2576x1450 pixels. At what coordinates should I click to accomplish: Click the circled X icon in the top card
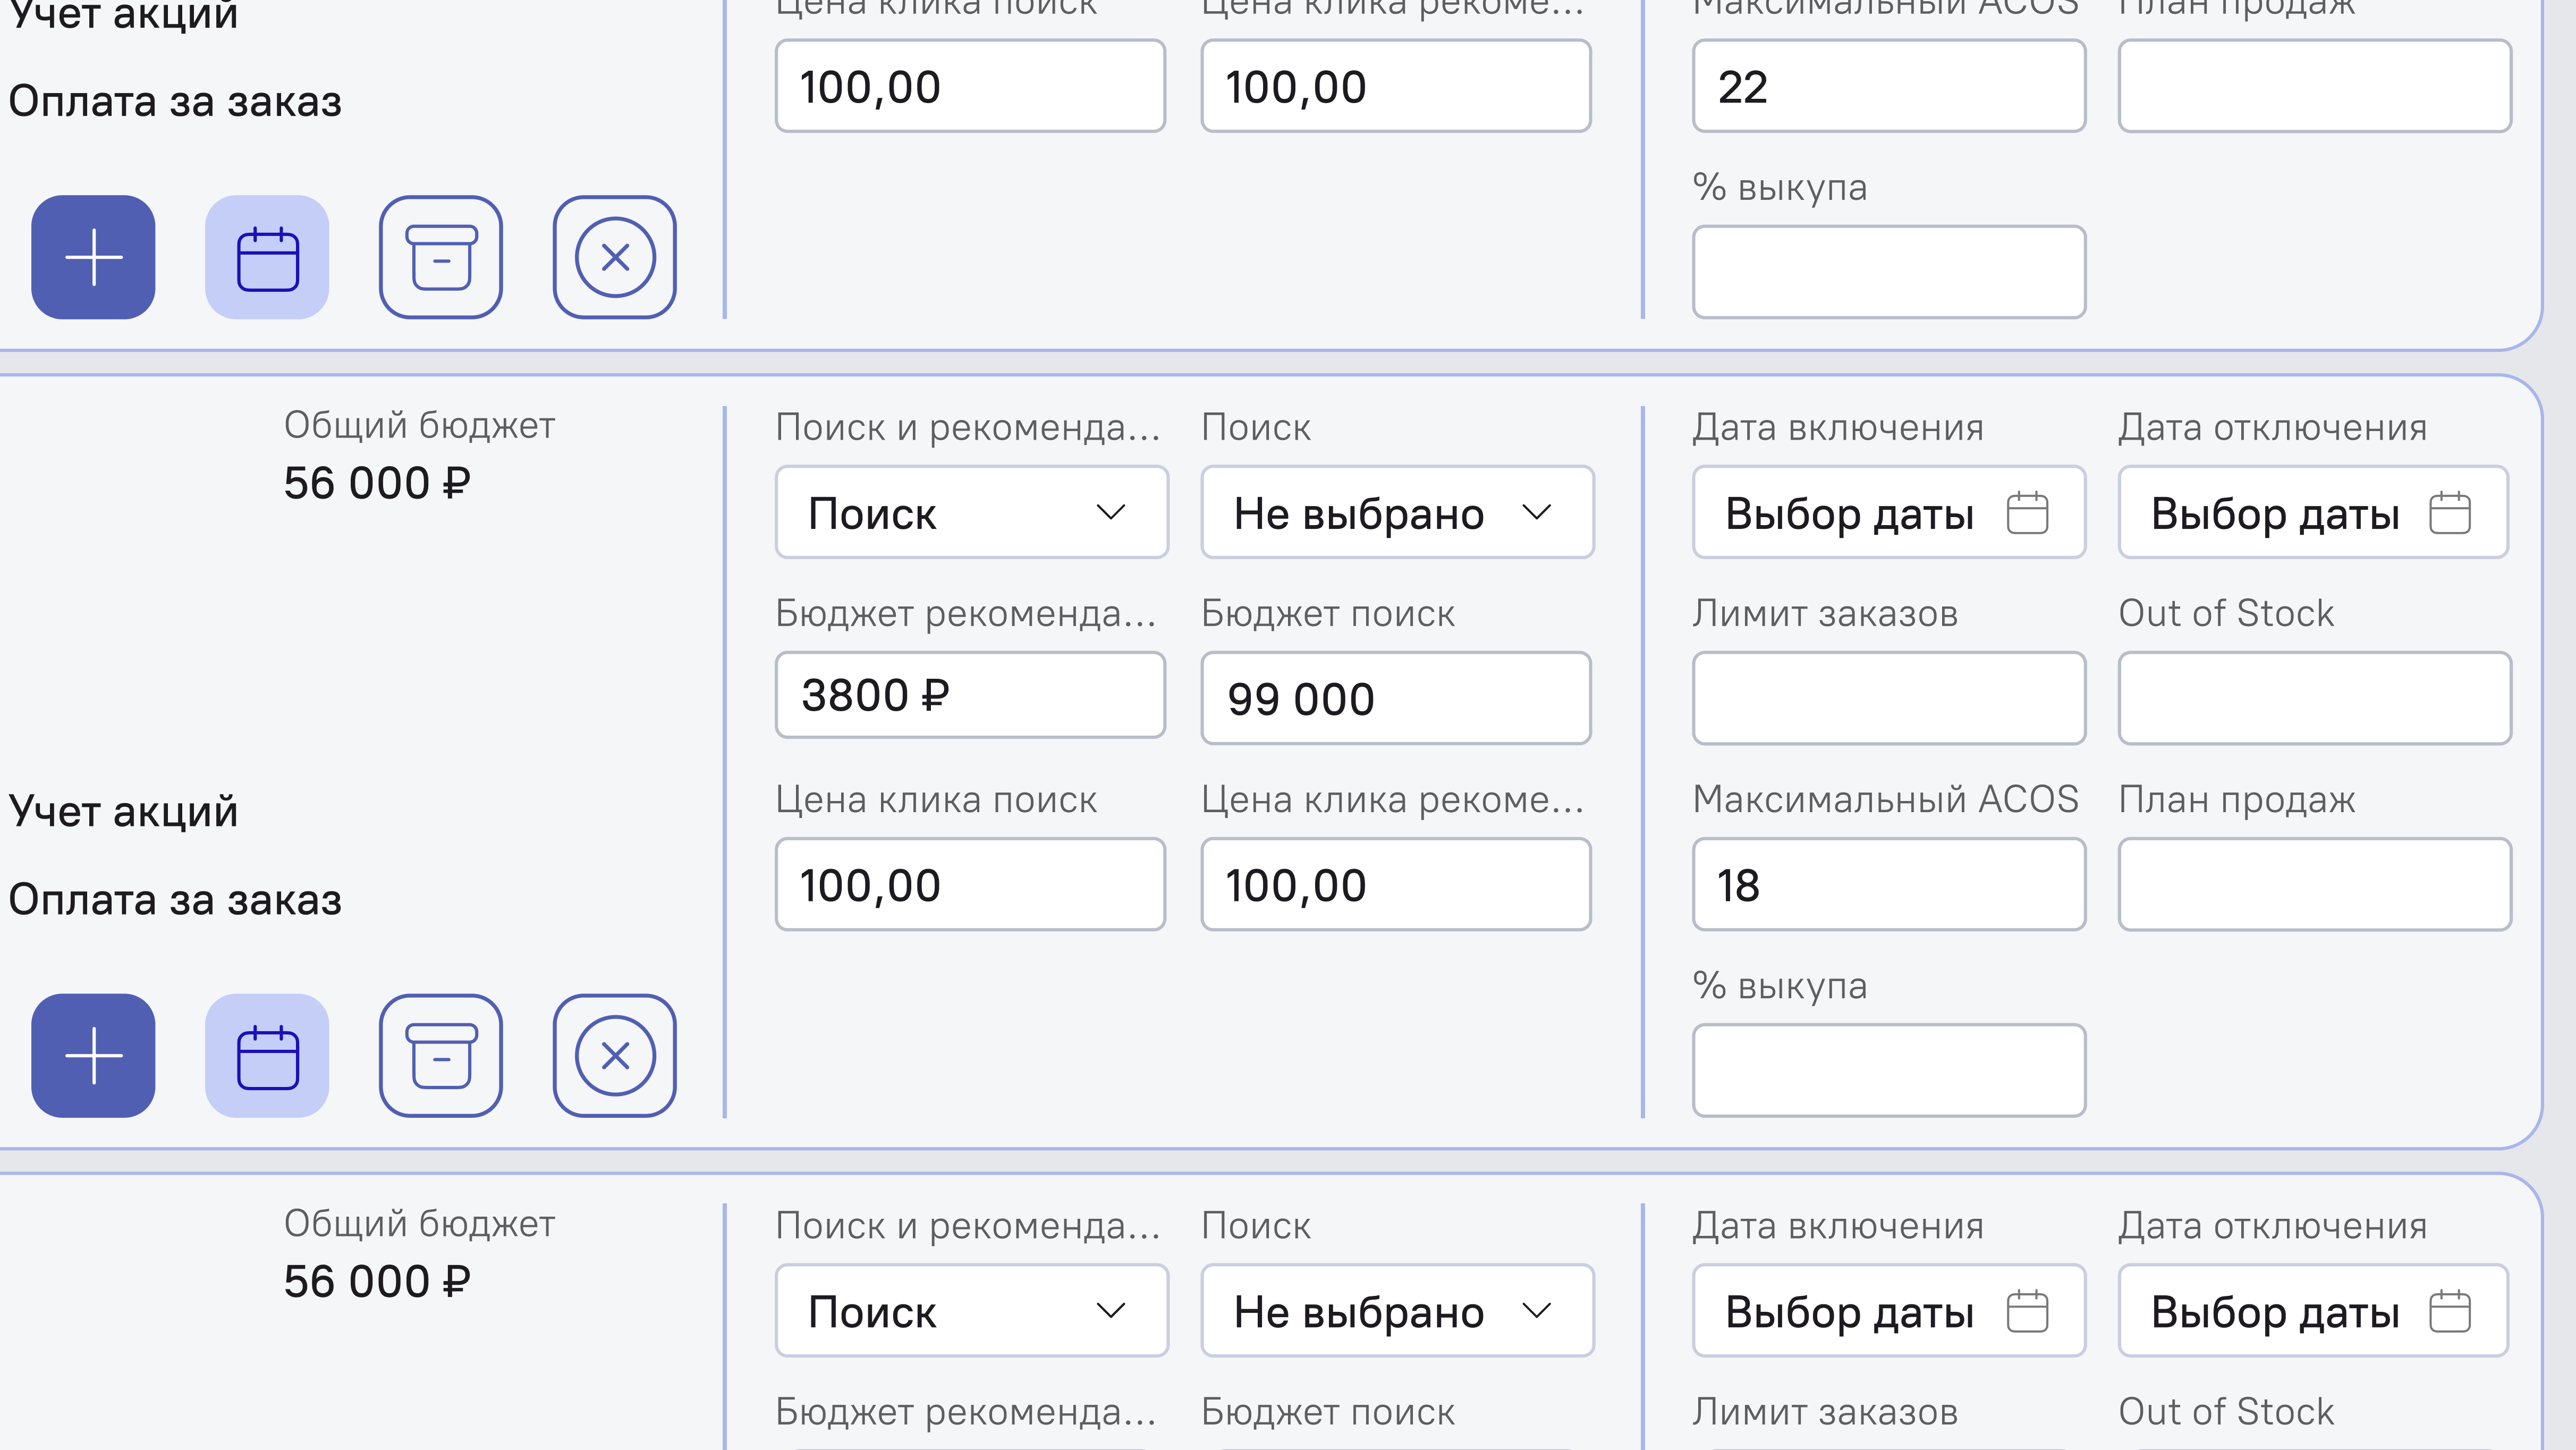pyautogui.click(x=615, y=258)
